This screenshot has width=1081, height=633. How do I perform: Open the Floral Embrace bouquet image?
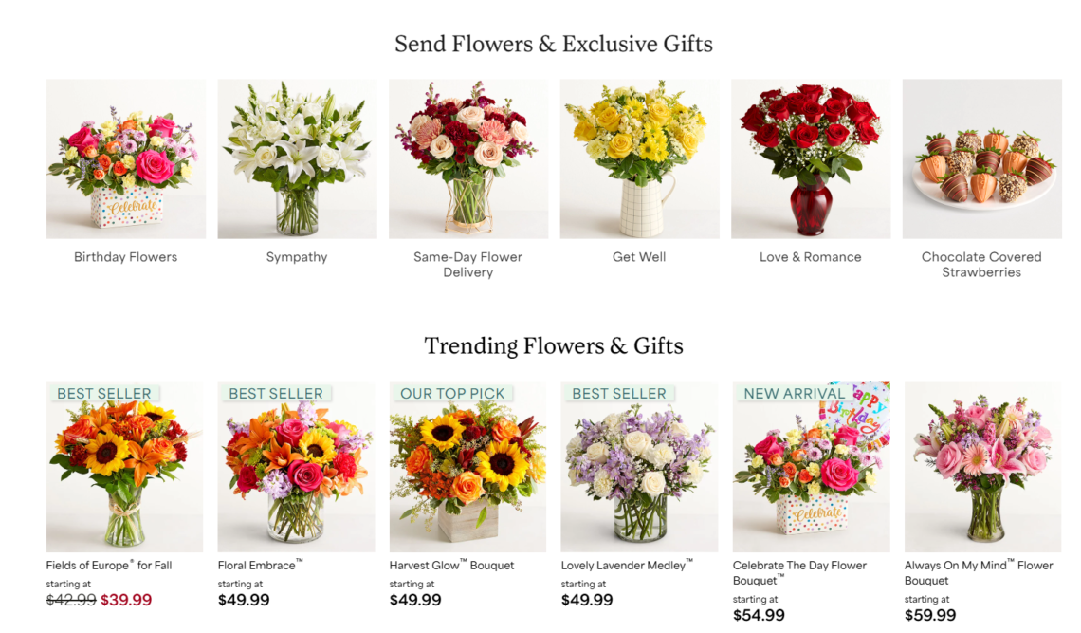(297, 467)
